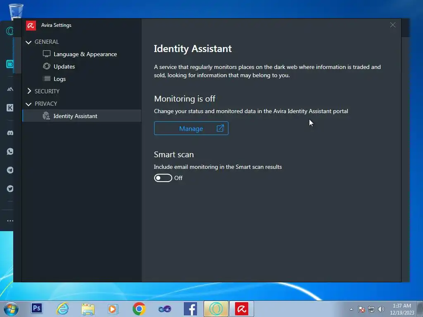
Task: Close the Avira Settings window
Action: 393,25
